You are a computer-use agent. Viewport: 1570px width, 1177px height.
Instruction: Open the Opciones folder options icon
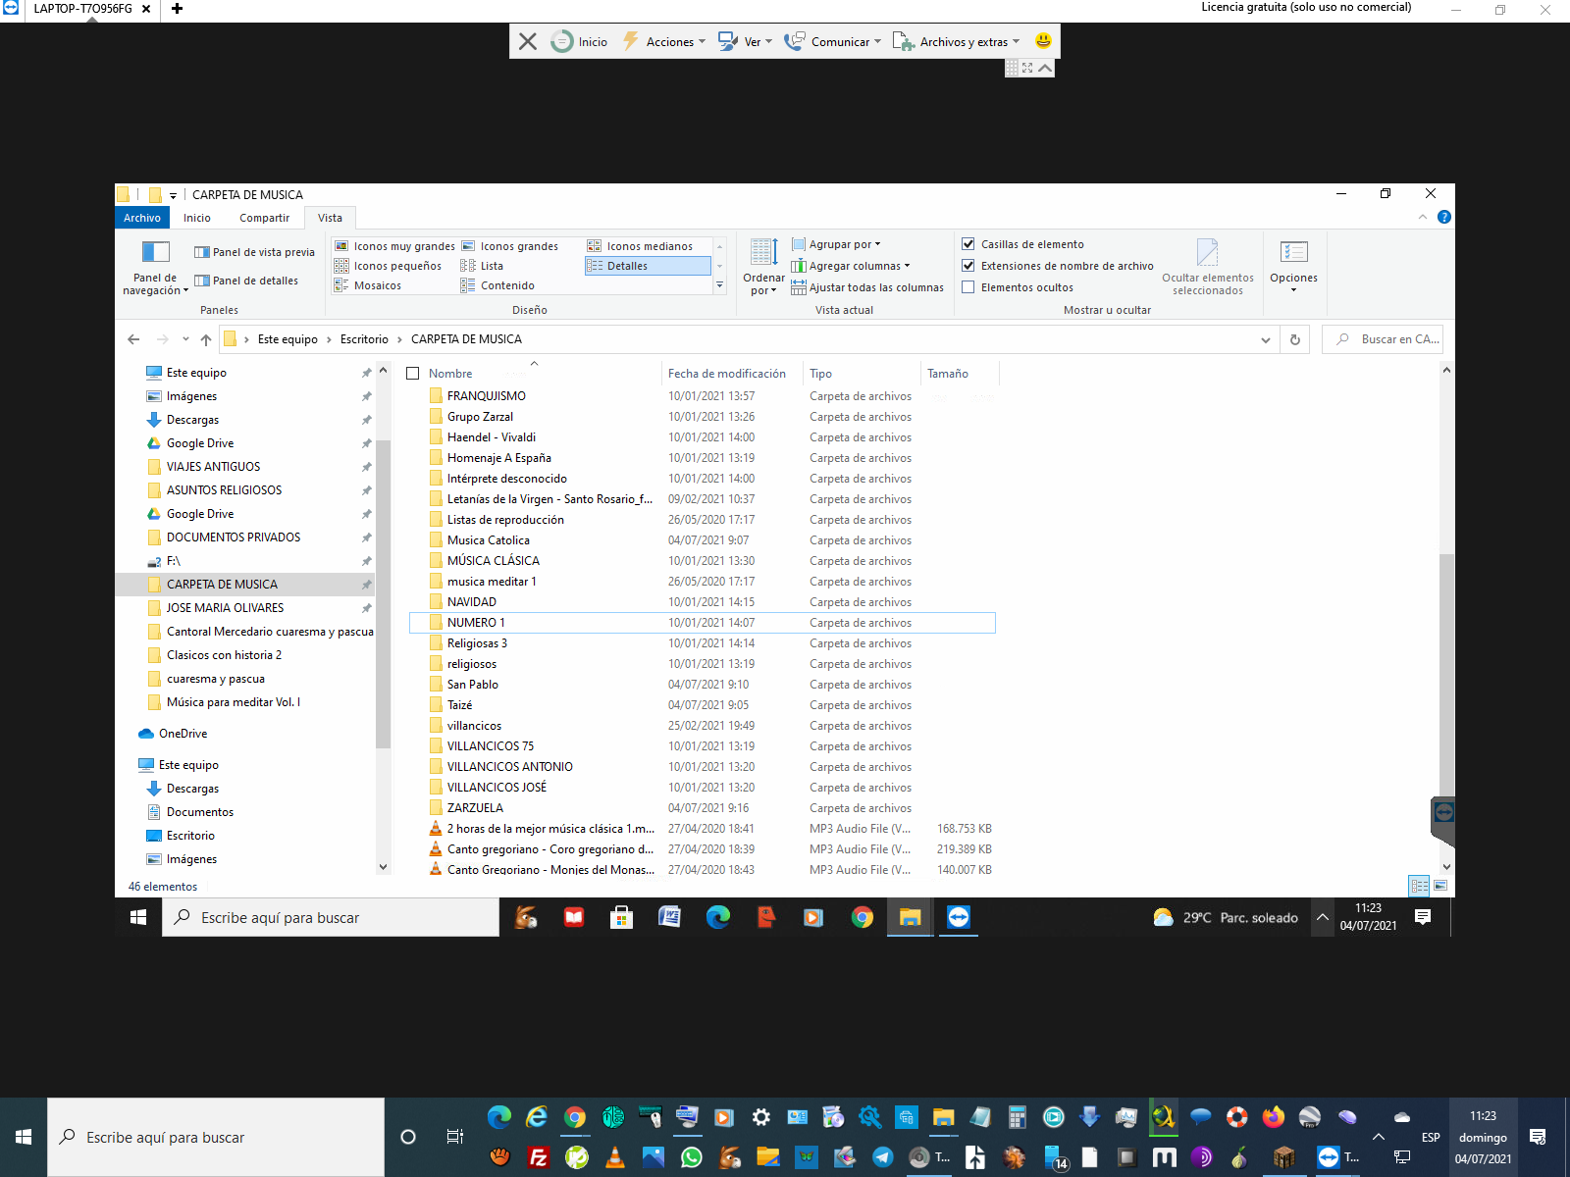pyautogui.click(x=1293, y=253)
